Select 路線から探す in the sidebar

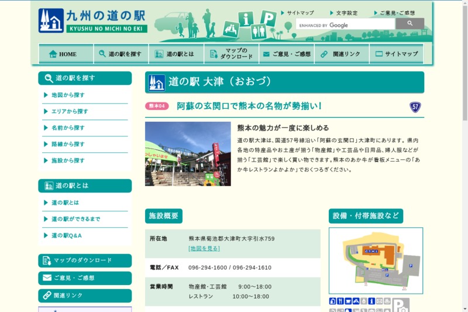click(68, 144)
